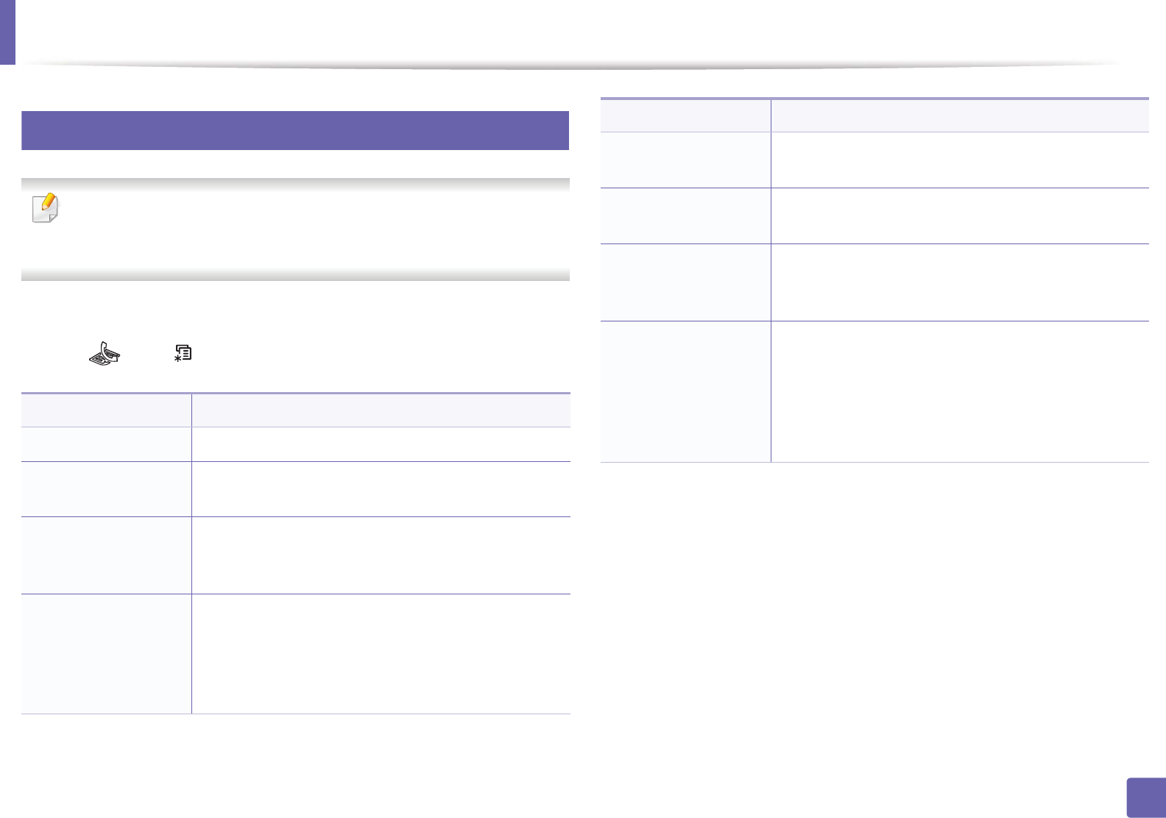Click the pencil note icon
The width and height of the screenshot is (1166, 818).
point(46,208)
